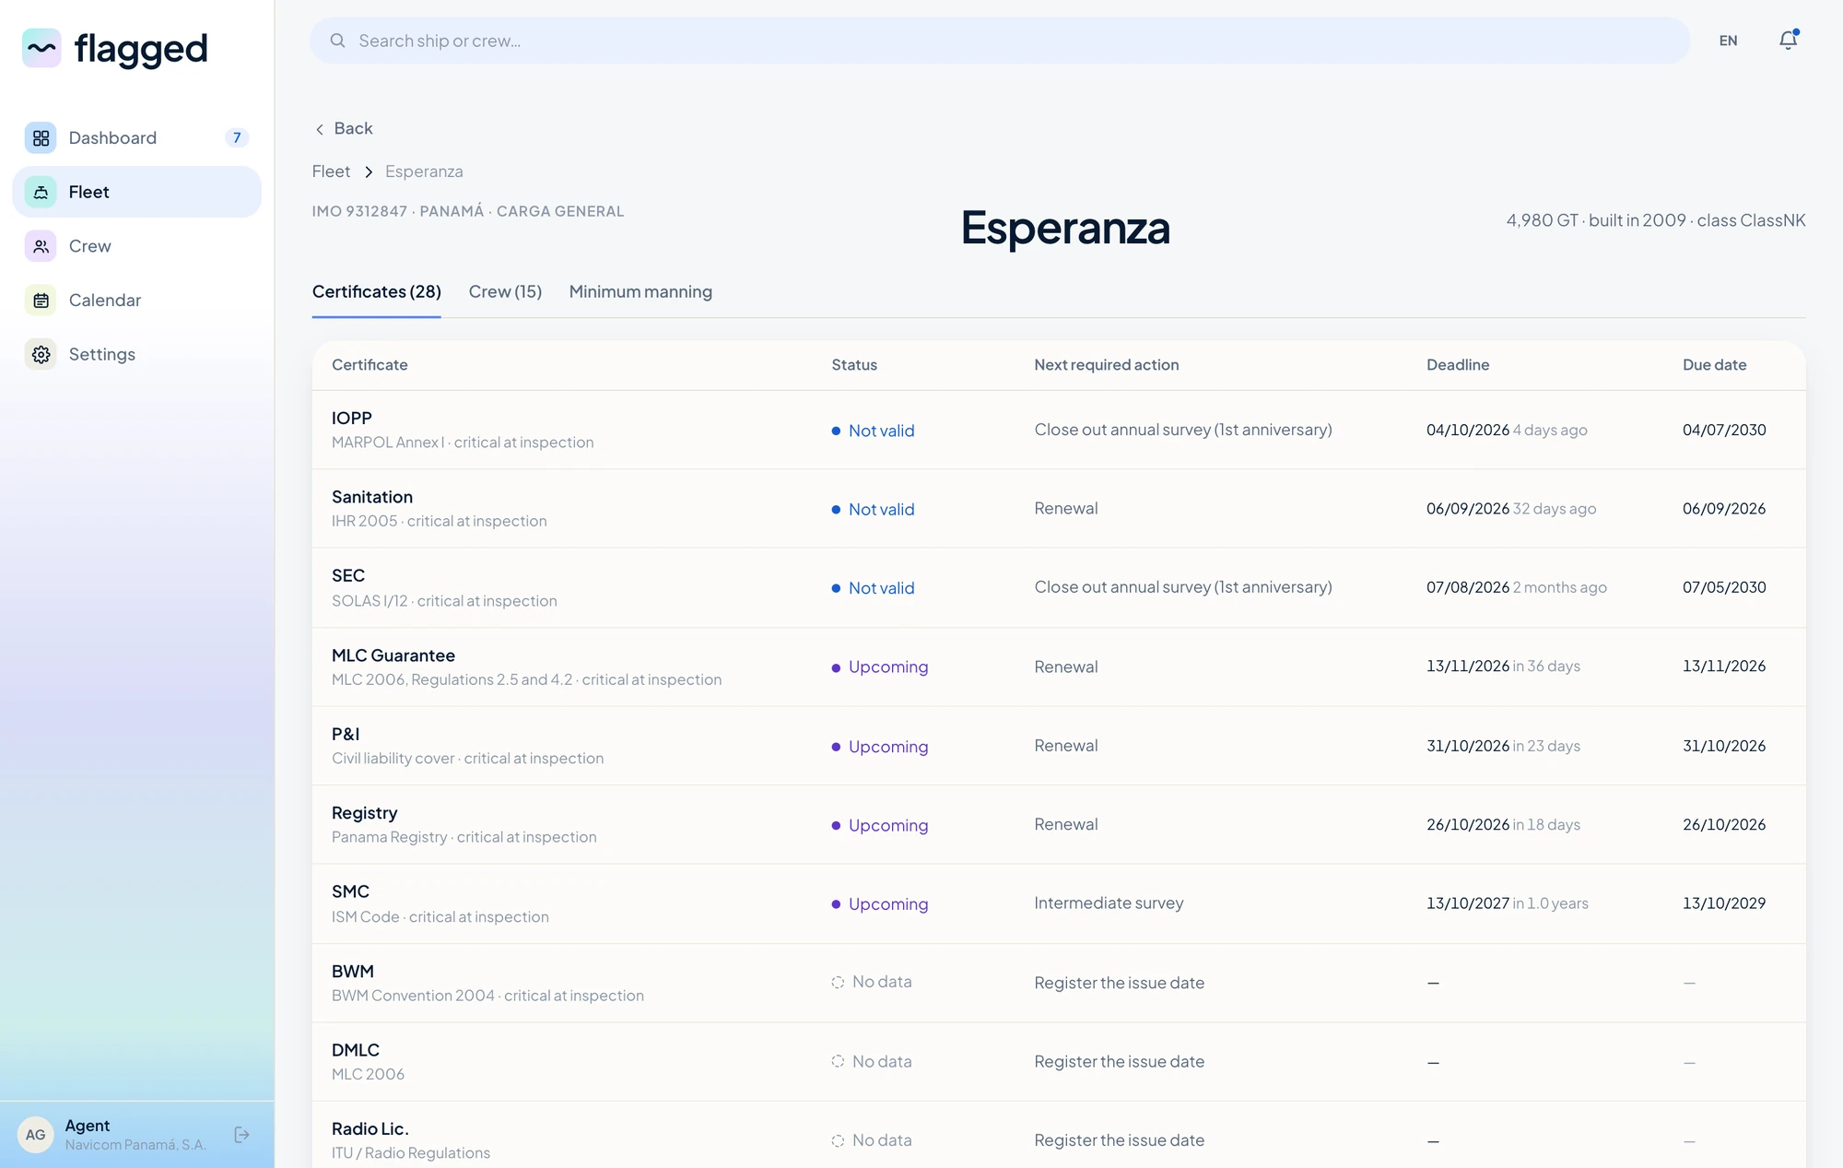The height and width of the screenshot is (1168, 1843).
Task: Click Upcoming status in Registry row
Action: click(880, 825)
